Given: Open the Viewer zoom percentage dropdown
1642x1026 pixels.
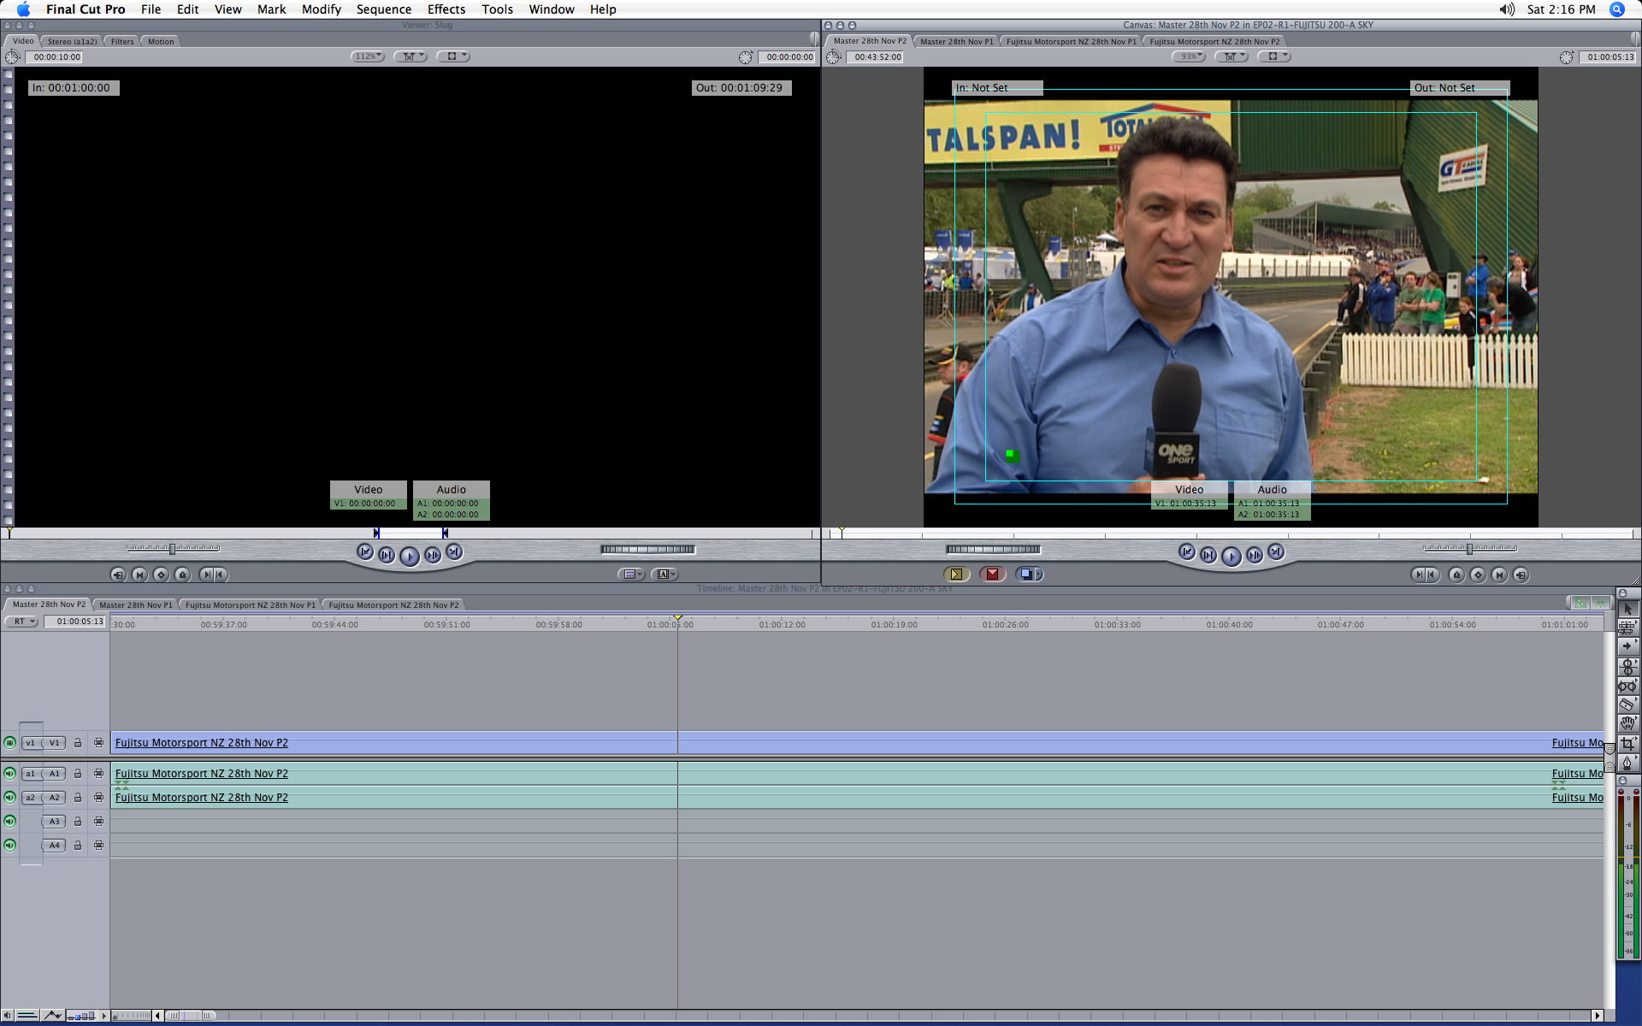Looking at the screenshot, I should 367,56.
